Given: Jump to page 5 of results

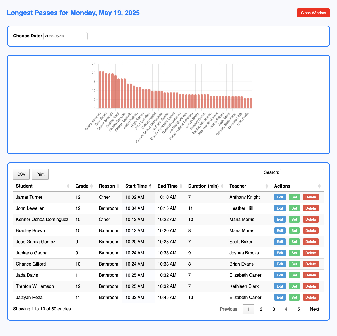Looking at the screenshot, I should click(x=299, y=309).
